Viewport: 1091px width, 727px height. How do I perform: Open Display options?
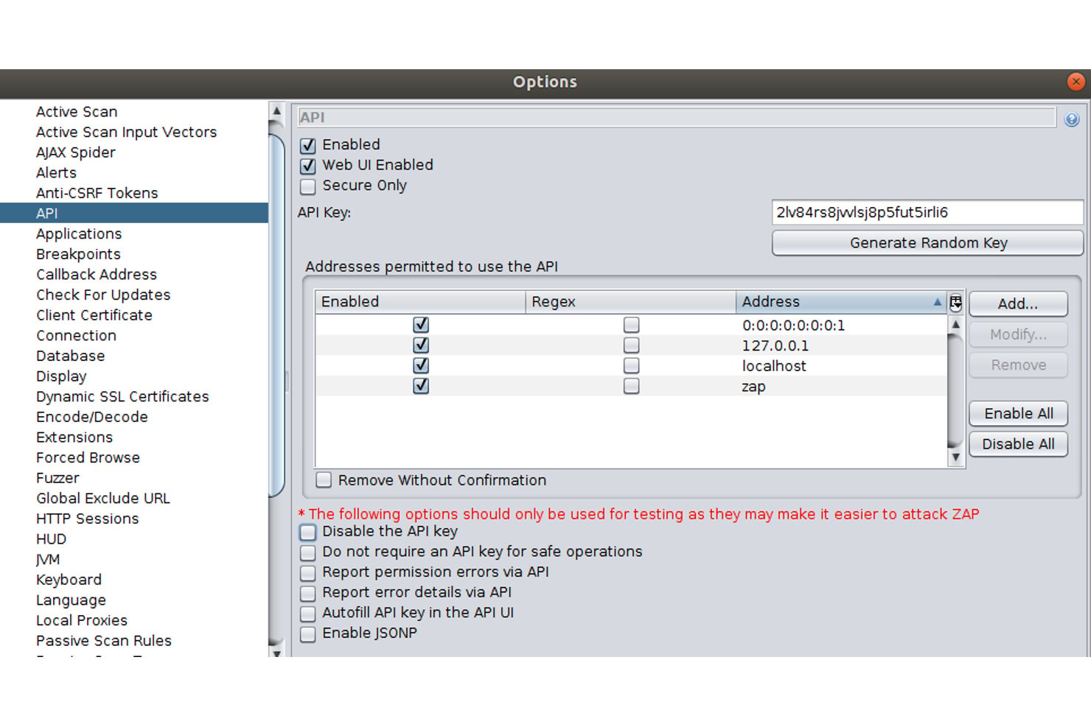click(x=61, y=376)
